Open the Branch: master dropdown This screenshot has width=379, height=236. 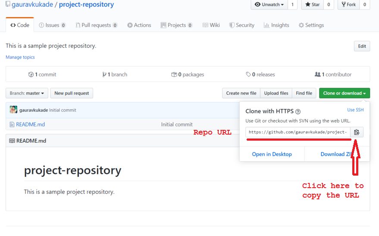(x=27, y=93)
